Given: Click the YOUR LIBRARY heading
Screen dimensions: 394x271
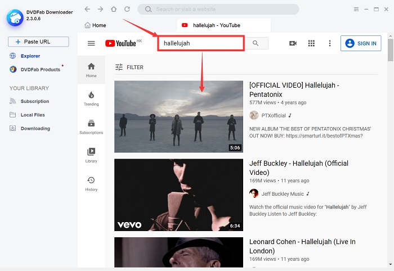Looking at the screenshot, I should [x=29, y=88].
